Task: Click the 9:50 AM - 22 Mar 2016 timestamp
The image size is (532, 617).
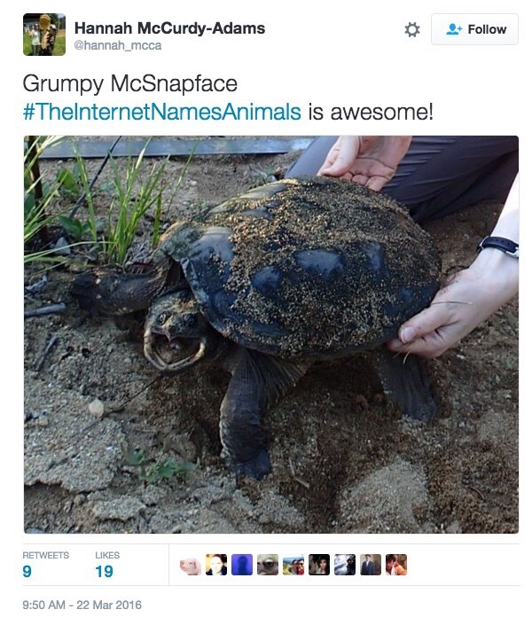Action: (82, 605)
